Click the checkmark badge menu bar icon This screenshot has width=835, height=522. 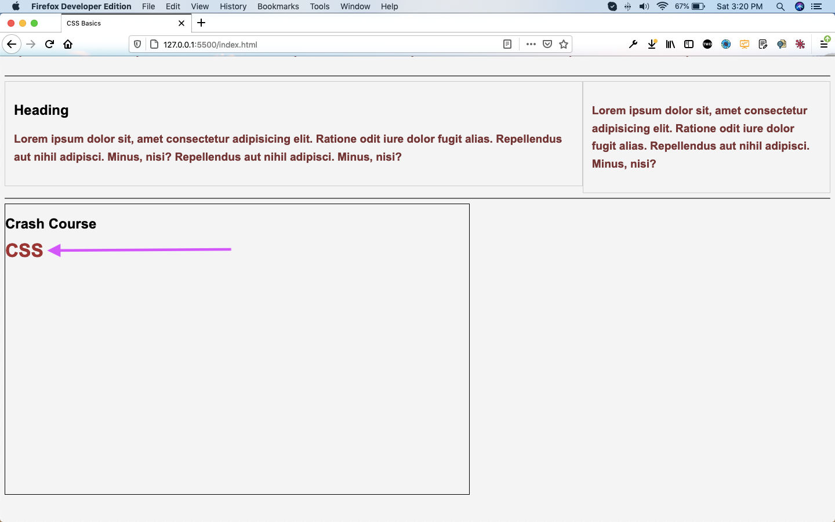click(x=612, y=6)
